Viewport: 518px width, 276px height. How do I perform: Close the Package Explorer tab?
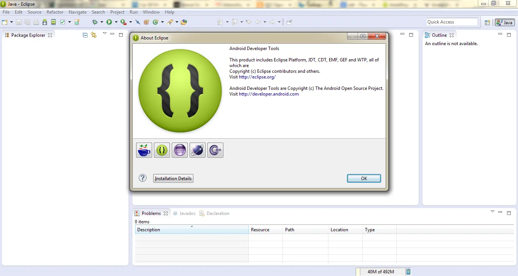(50, 35)
